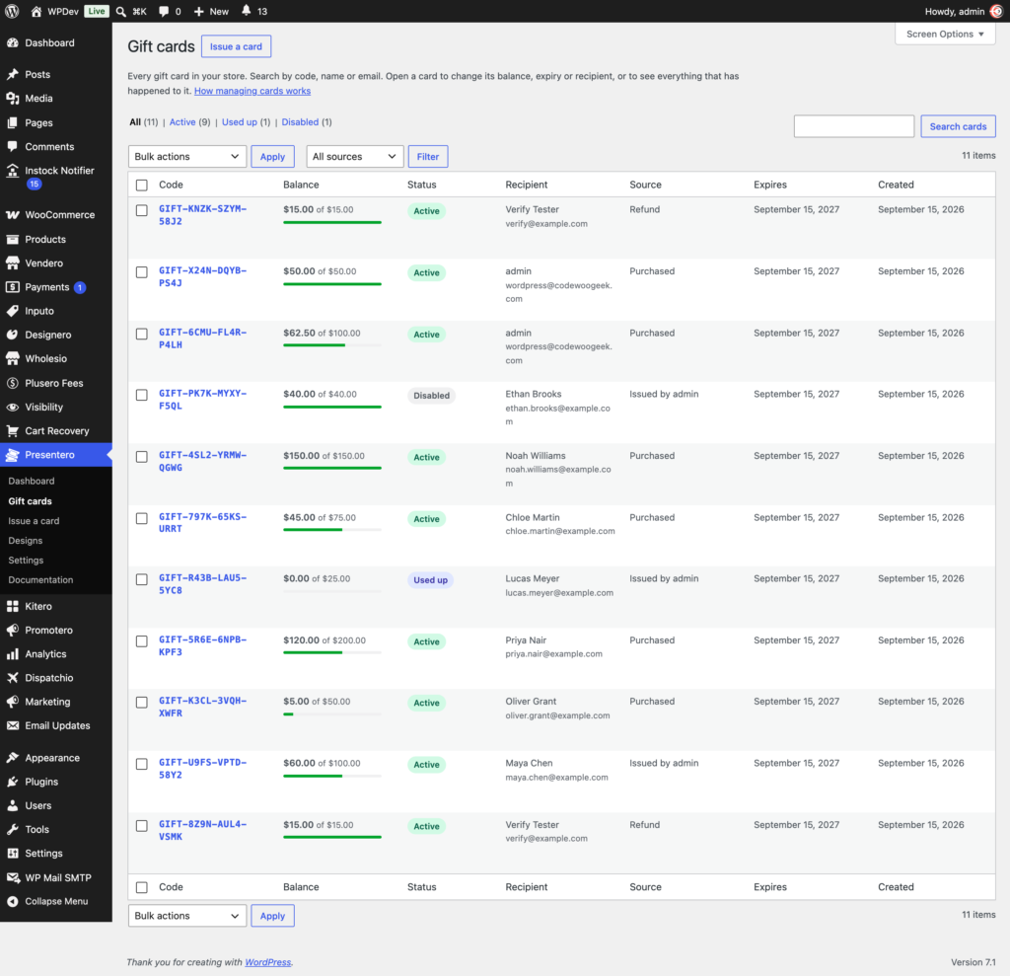Click the Search cards button

957,126
